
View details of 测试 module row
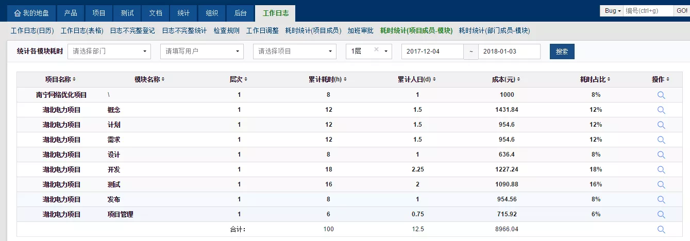[x=661, y=184]
